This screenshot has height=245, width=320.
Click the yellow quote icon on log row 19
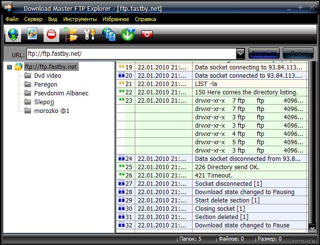click(x=122, y=66)
